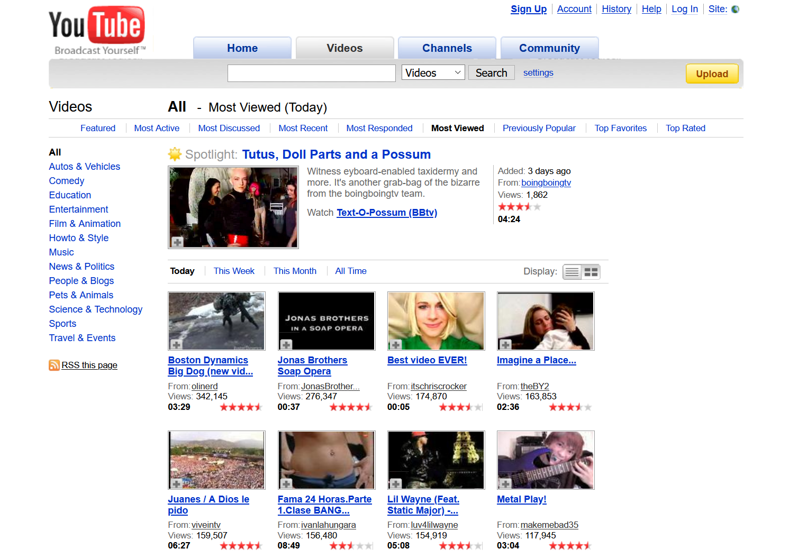The height and width of the screenshot is (558, 789).
Task: Select Most Recent filter
Action: (x=303, y=128)
